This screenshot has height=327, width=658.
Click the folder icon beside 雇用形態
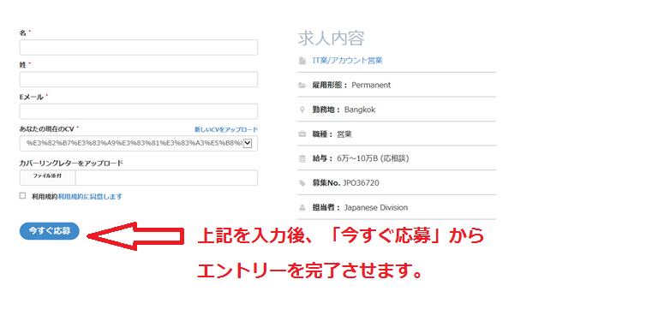(302, 85)
